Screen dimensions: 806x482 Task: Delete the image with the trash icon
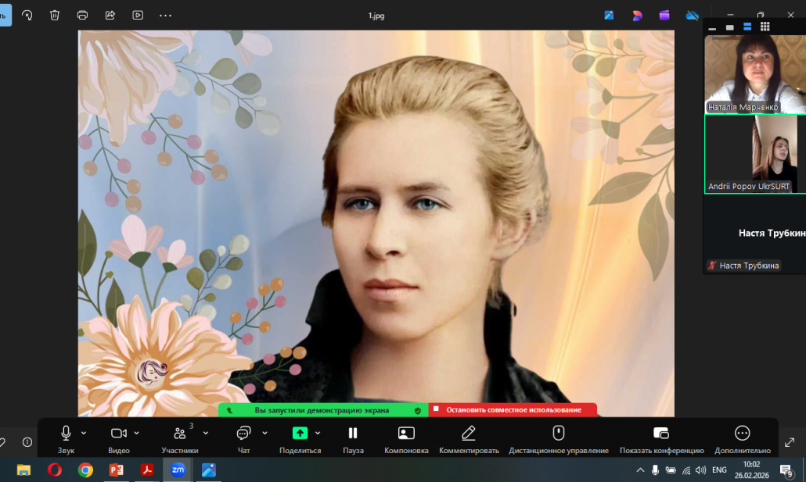(55, 15)
